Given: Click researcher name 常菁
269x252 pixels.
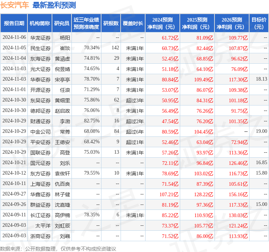Looking at the screenshot, I should click(65, 132).
